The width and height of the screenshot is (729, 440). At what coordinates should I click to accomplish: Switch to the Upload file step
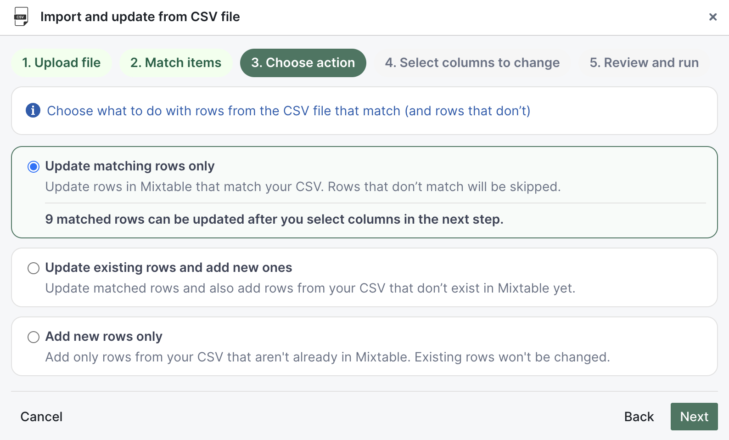click(x=62, y=62)
